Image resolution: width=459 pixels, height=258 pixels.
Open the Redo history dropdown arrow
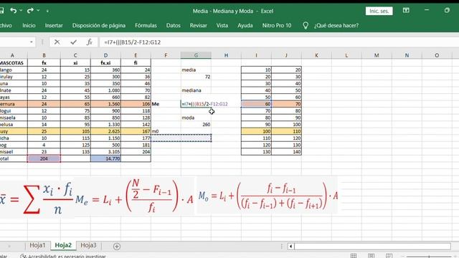tap(38, 11)
